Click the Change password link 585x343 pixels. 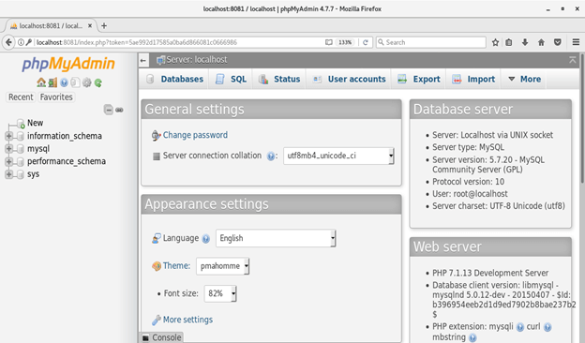(x=195, y=135)
